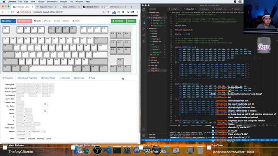
Task: Reload the page in Chrome
Action: (x=13, y=12)
